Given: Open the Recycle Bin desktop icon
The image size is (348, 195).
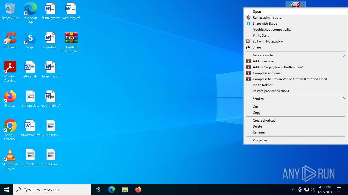Looking at the screenshot, I should point(10,11).
